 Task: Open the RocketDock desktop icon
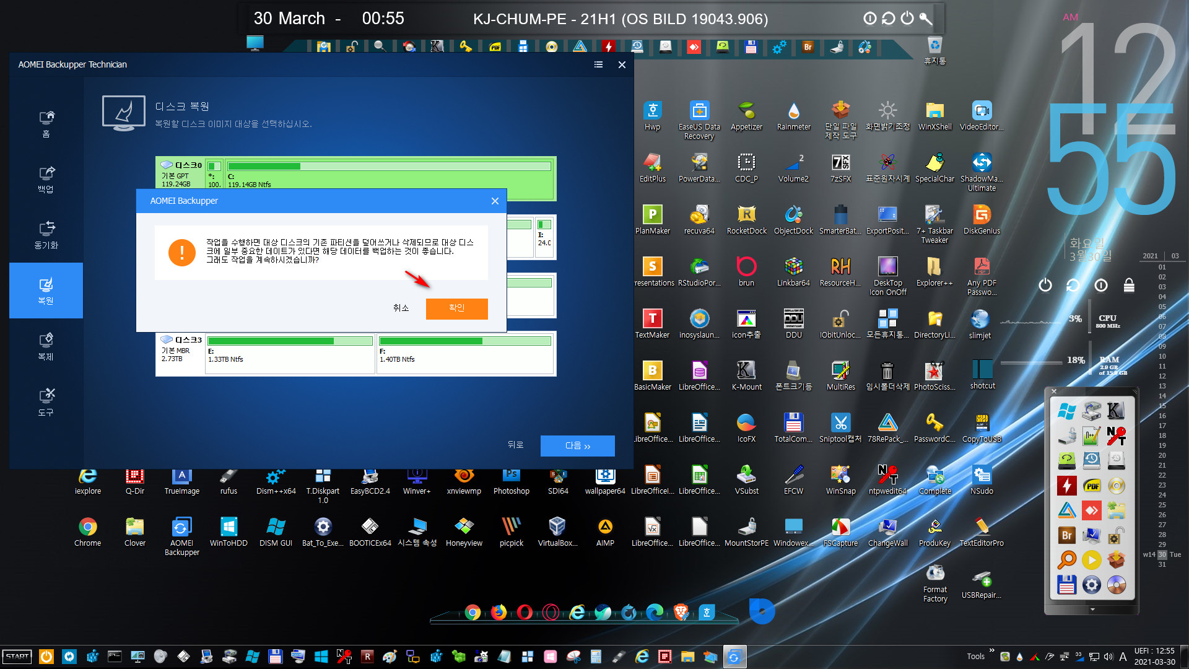[x=746, y=220]
